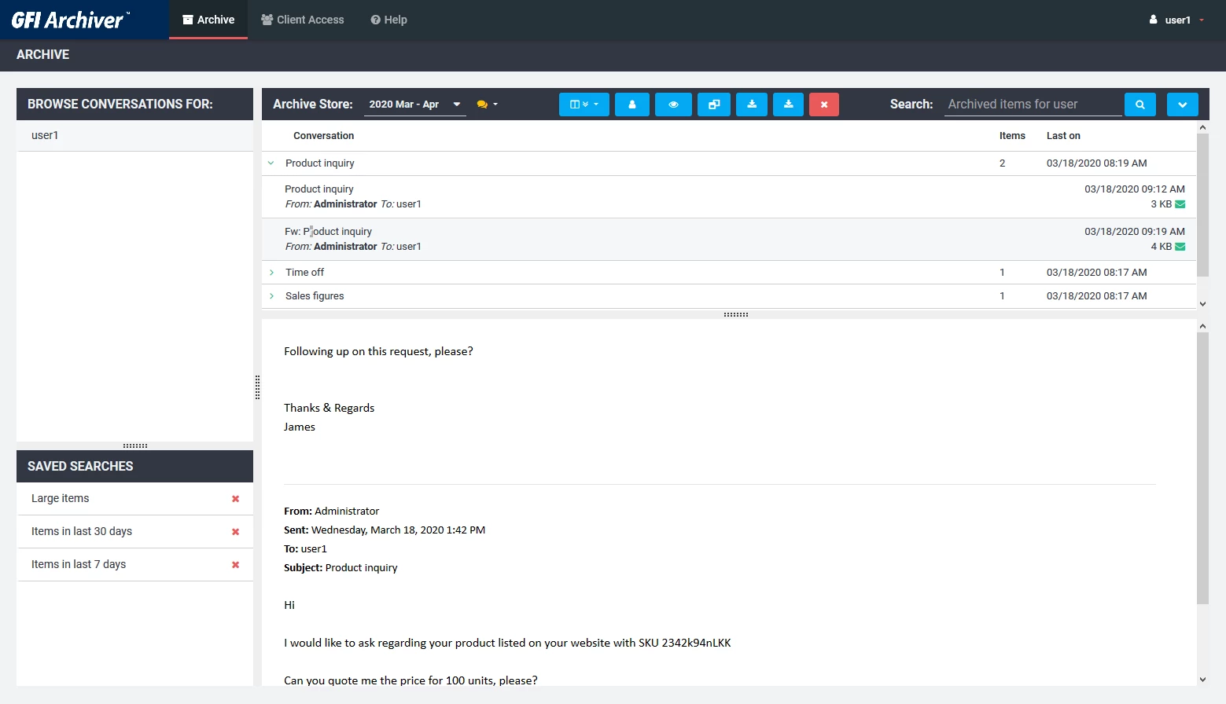Click the red delete toolbar icon
The width and height of the screenshot is (1226, 704).
pos(824,104)
